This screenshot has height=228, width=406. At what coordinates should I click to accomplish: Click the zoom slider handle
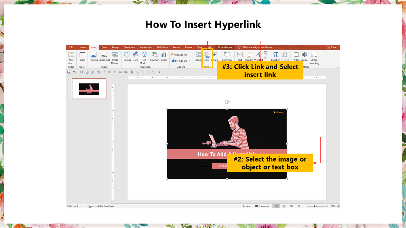coord(315,206)
